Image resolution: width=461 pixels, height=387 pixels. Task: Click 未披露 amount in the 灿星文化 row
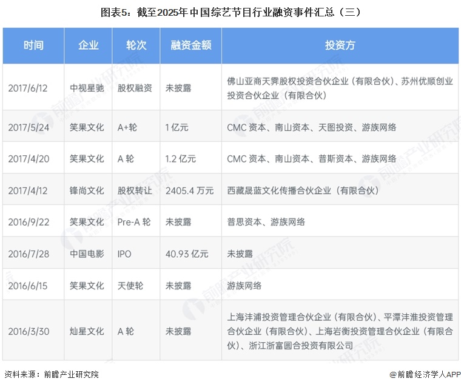tap(178, 331)
